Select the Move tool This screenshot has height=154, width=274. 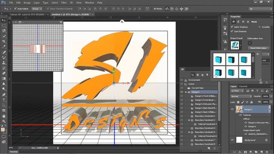tap(4, 20)
